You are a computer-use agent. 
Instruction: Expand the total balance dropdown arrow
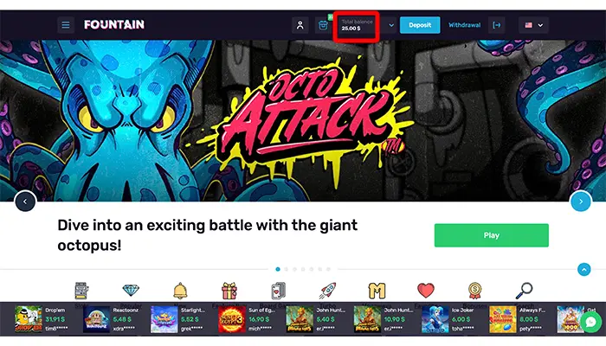point(391,25)
